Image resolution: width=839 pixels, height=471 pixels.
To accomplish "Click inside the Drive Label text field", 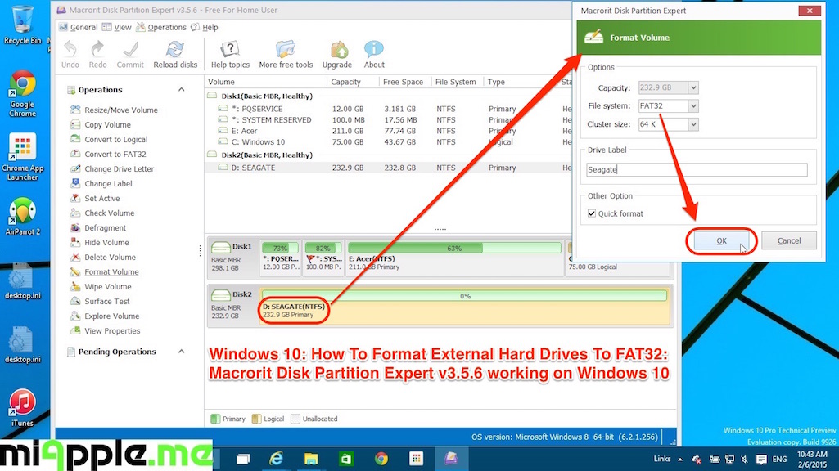I will pyautogui.click(x=696, y=169).
